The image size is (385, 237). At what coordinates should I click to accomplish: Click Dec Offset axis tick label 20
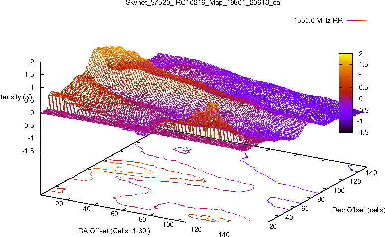click(273, 226)
